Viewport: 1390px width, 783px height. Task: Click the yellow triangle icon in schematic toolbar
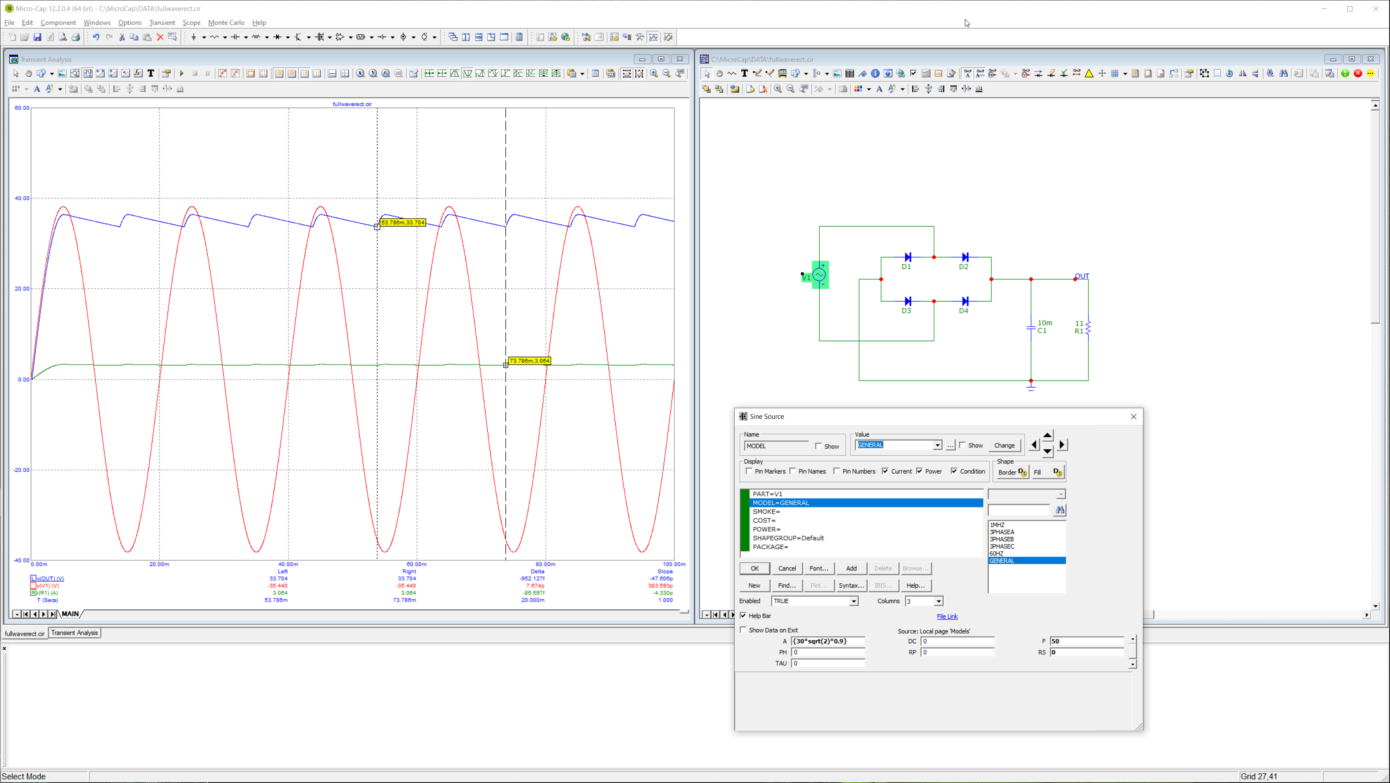pyautogui.click(x=1089, y=74)
